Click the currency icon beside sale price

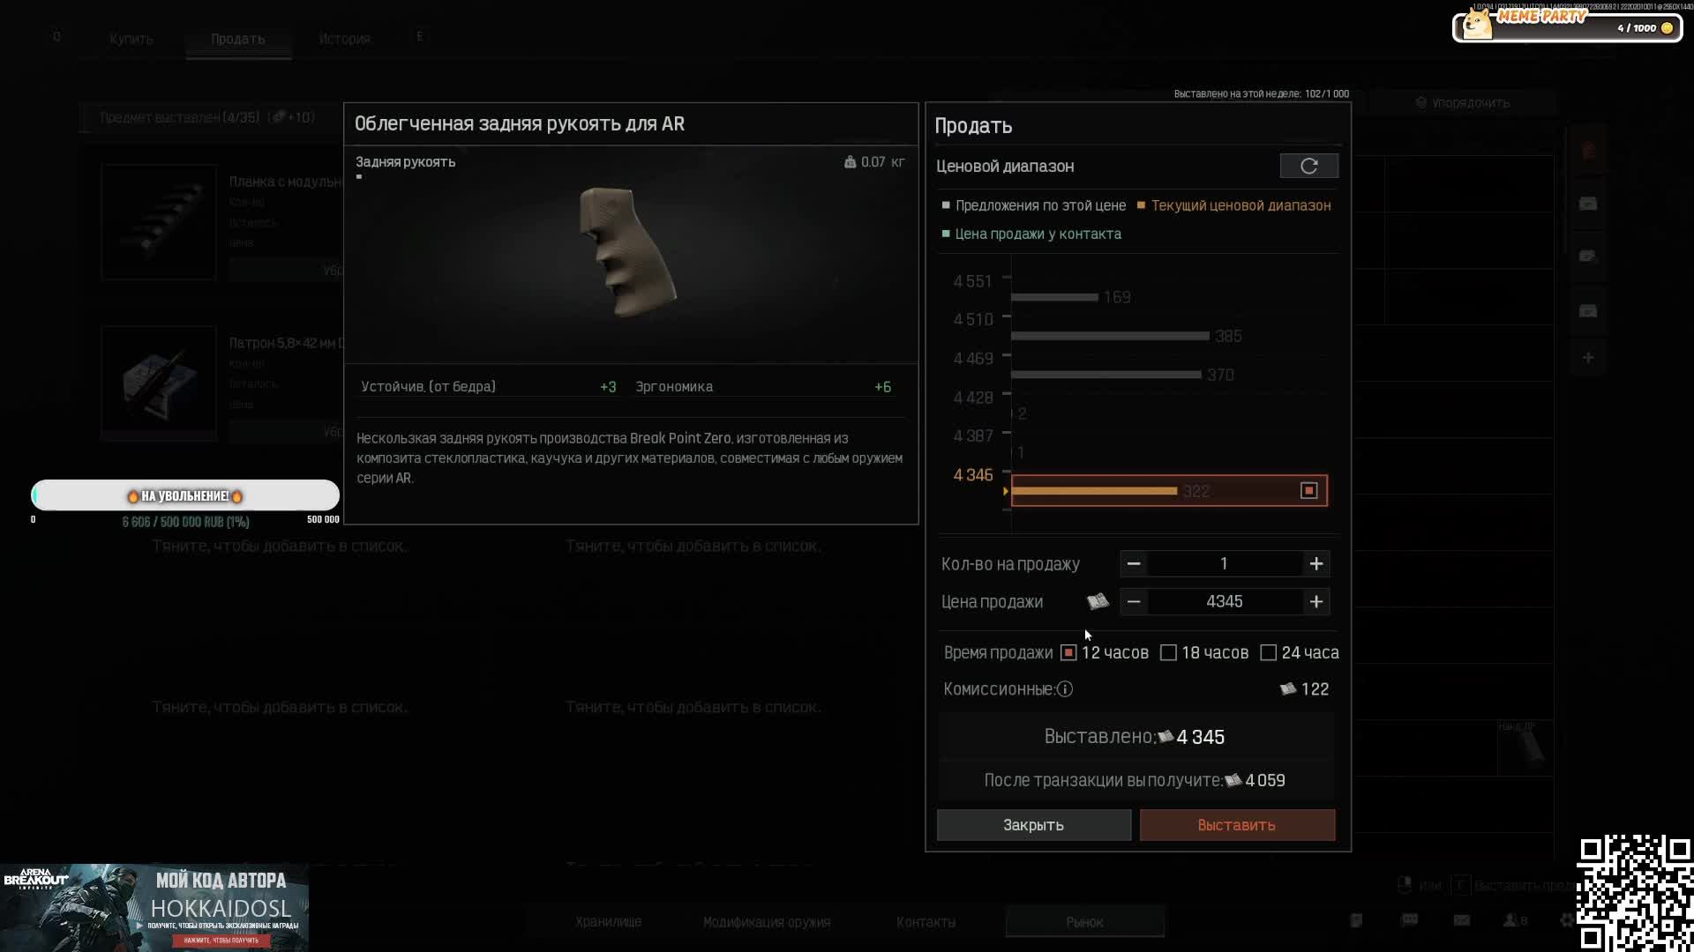coord(1098,602)
